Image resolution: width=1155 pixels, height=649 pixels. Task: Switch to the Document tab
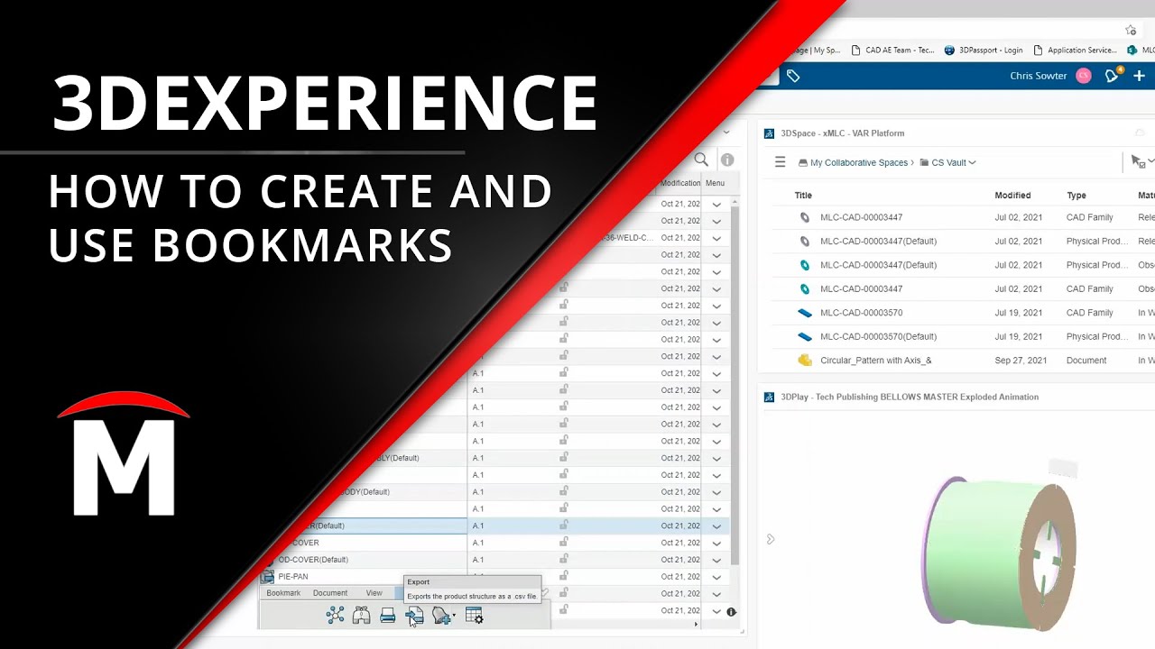point(330,593)
